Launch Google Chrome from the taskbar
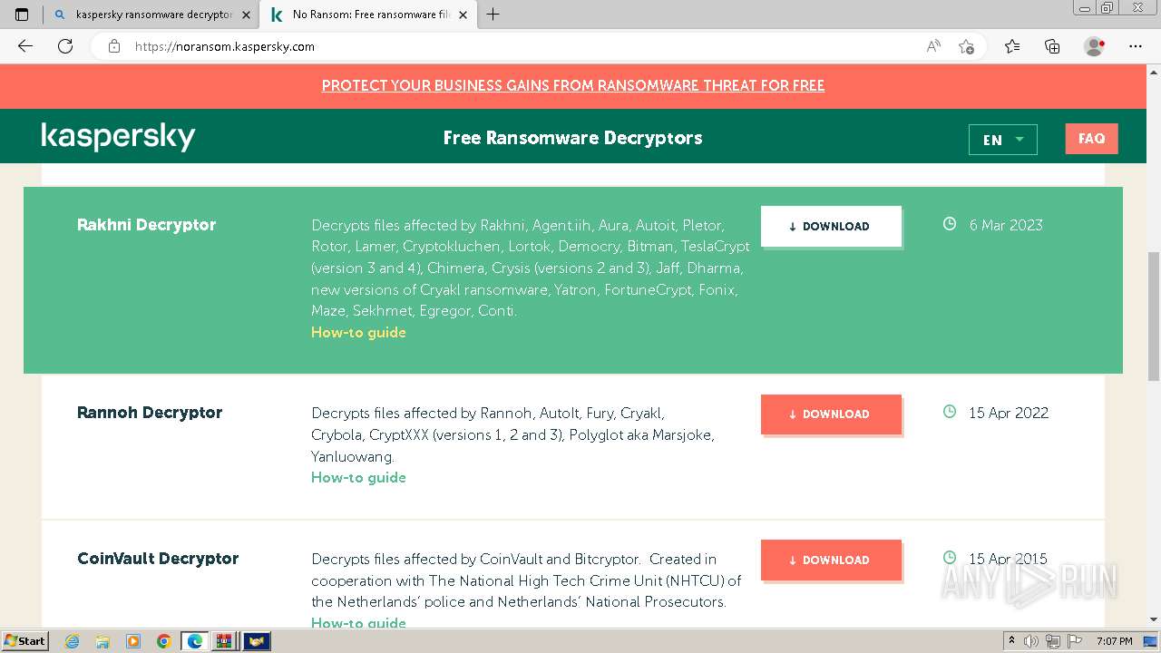The image size is (1161, 653). pos(163,641)
